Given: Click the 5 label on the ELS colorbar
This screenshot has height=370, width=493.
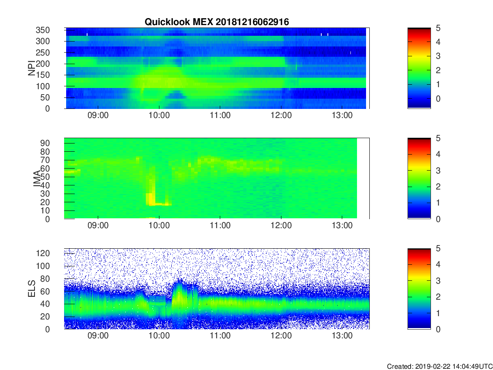Looking at the screenshot, I should [x=438, y=249].
